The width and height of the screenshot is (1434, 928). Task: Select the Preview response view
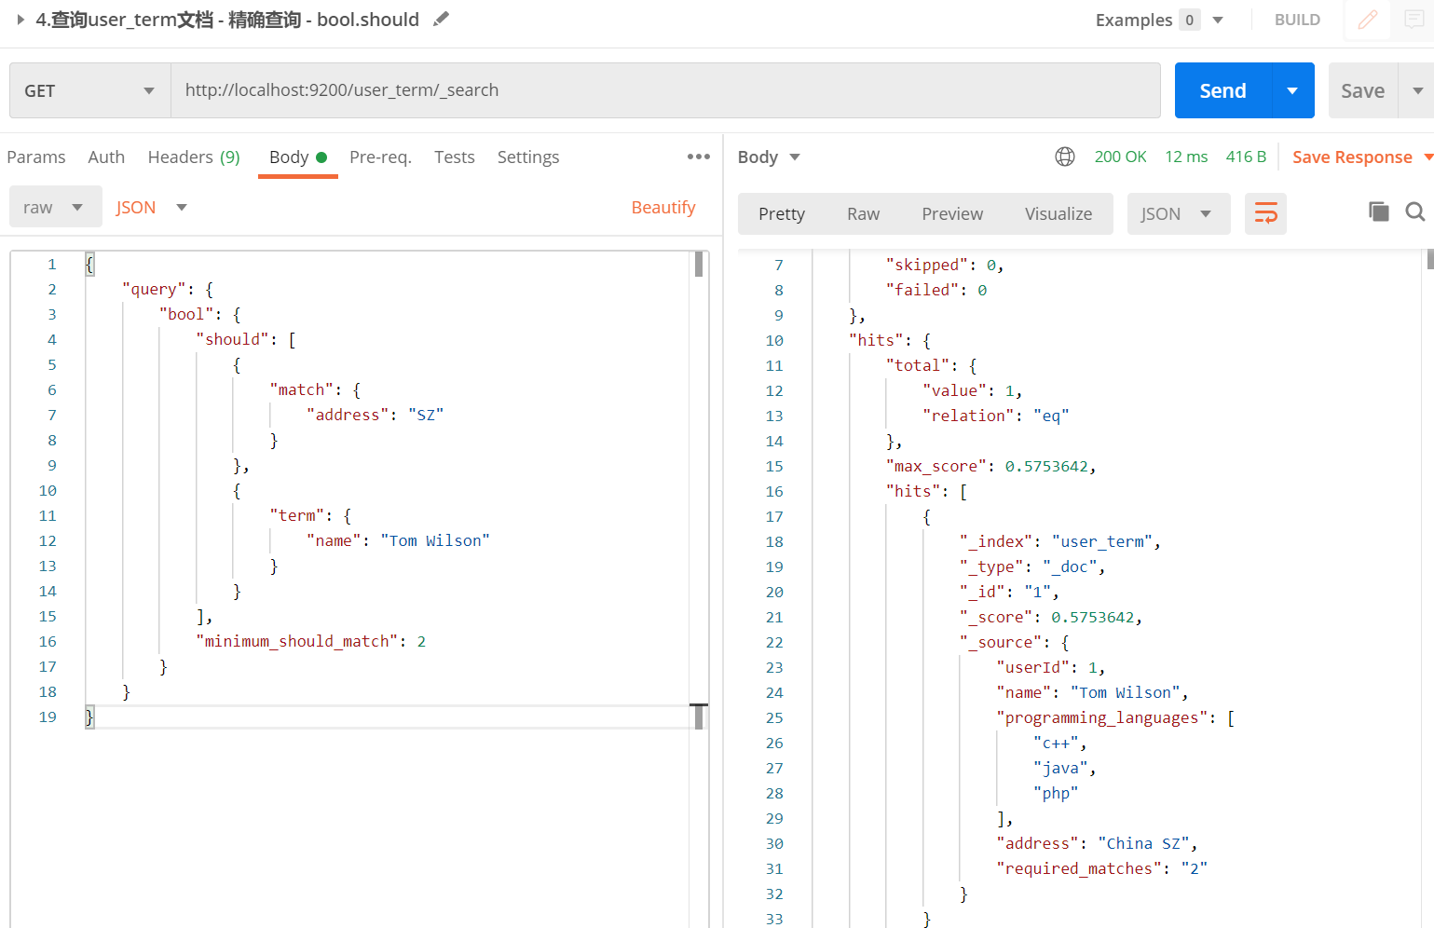click(952, 214)
